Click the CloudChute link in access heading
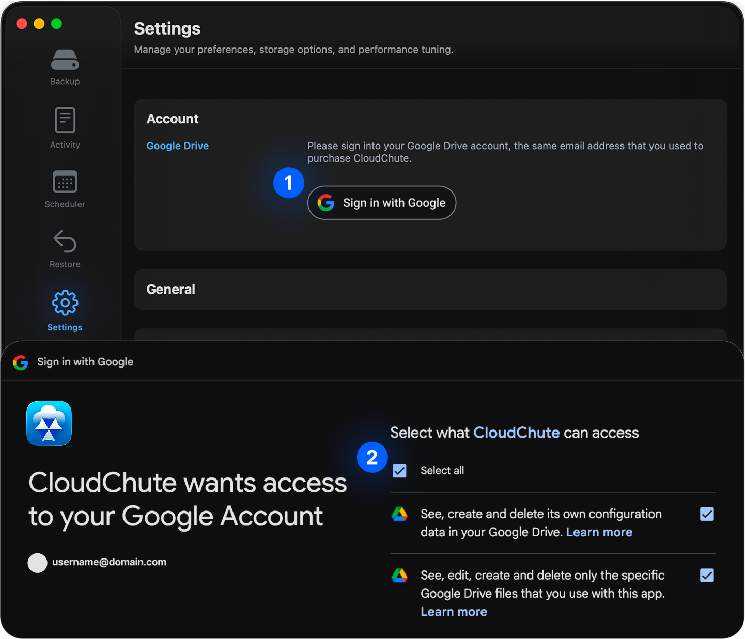 [x=516, y=433]
